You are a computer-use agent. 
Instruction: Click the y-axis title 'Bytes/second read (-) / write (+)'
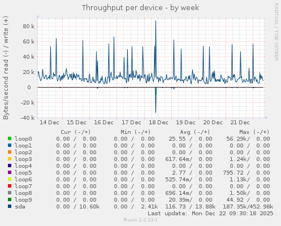(6, 68)
